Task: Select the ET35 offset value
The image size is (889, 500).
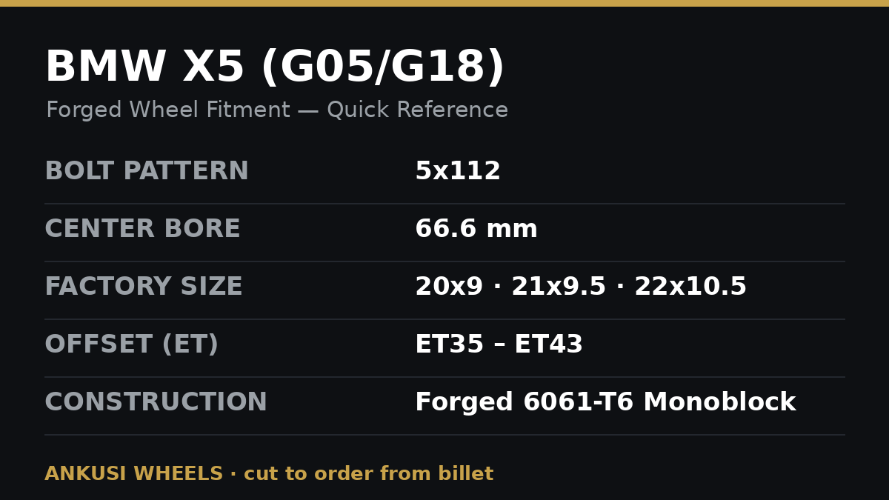Action: (450, 345)
